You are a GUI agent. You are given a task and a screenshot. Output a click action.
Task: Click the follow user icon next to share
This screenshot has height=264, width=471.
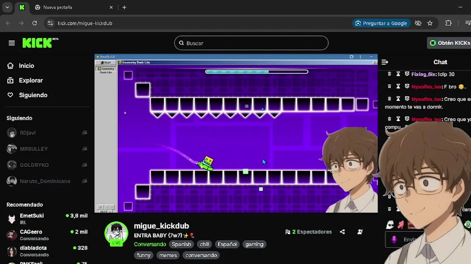coord(360,232)
